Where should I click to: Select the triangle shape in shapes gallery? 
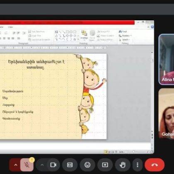pyautogui.click(x=56, y=36)
